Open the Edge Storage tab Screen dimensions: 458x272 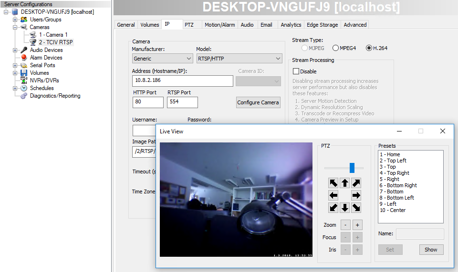click(x=322, y=25)
